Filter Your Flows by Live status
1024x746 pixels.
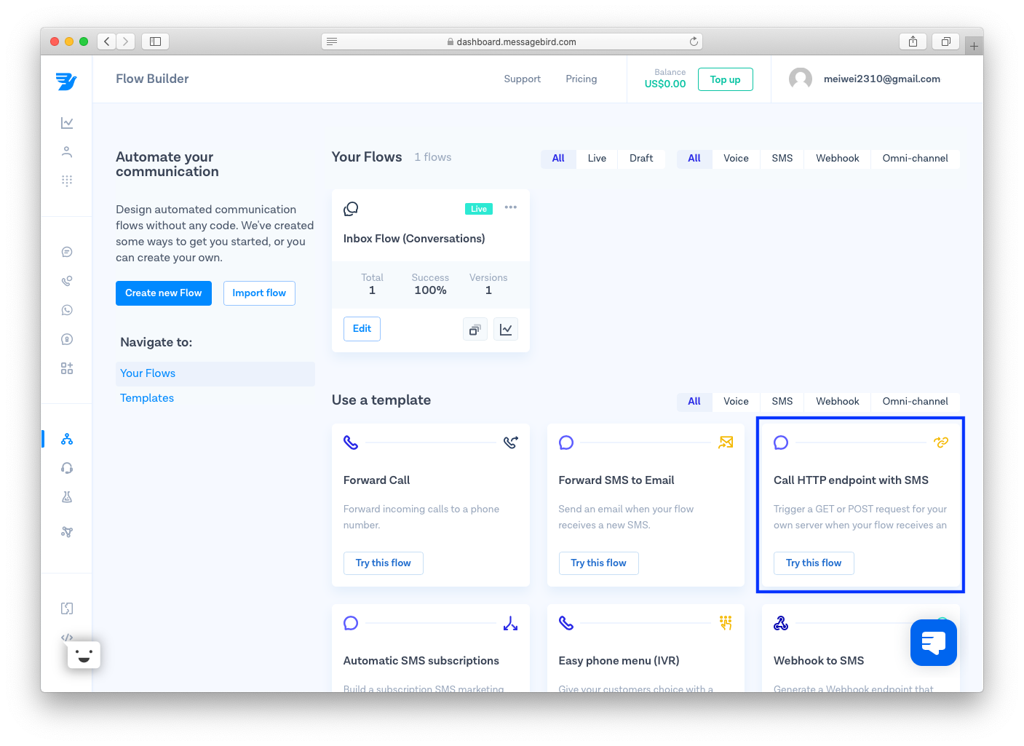click(x=597, y=159)
